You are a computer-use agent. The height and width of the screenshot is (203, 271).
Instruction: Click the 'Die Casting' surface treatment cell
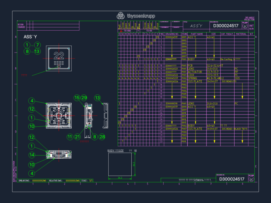(x=230, y=59)
